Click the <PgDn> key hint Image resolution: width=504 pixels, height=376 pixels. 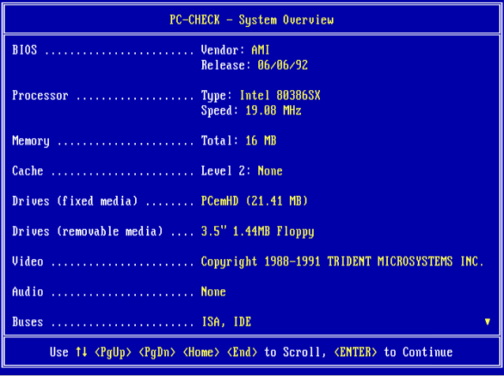click(x=157, y=352)
